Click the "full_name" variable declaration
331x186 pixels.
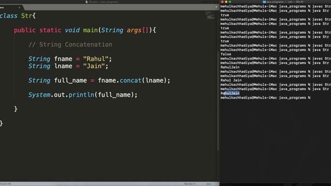pyautogui.click(x=70, y=81)
